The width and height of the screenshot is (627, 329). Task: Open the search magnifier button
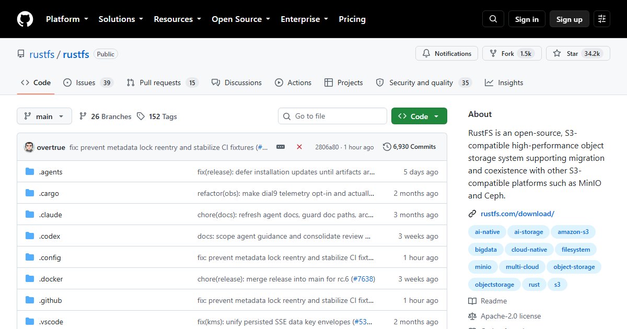(x=493, y=19)
